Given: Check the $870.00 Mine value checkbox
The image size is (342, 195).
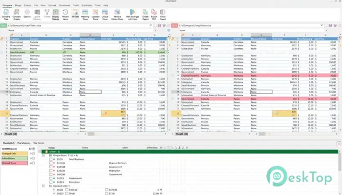Looking at the screenshot, I should pyautogui.click(x=107, y=190).
